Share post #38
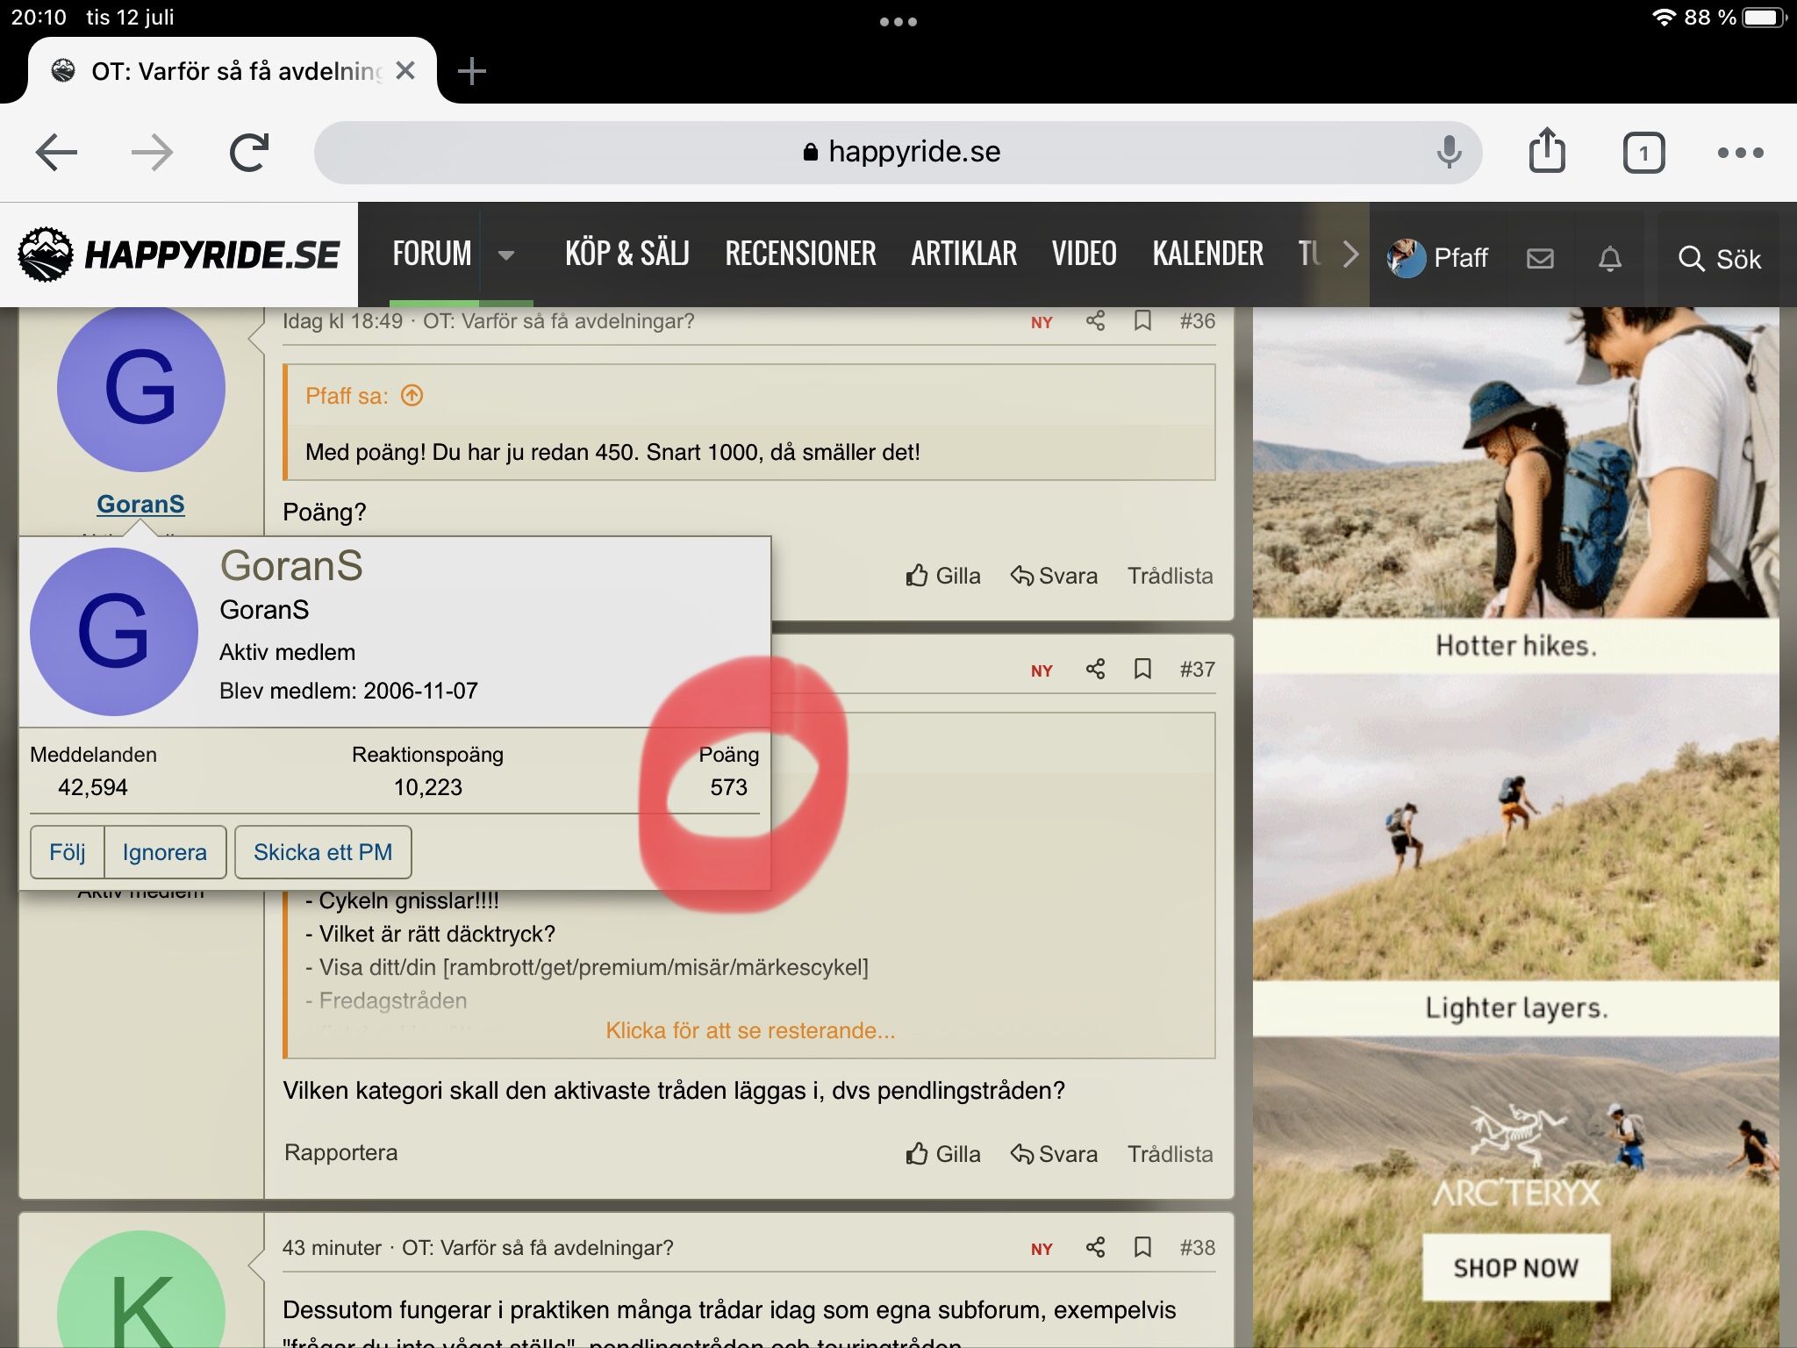 point(1095,1248)
